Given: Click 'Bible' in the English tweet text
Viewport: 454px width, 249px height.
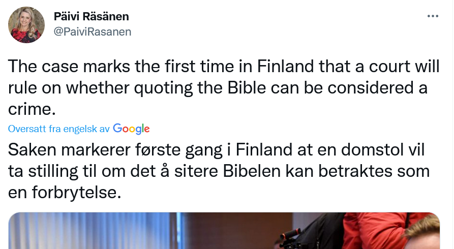Looking at the screenshot, I should 247,88.
